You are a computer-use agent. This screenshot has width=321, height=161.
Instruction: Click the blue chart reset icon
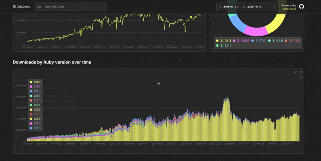pos(301,77)
